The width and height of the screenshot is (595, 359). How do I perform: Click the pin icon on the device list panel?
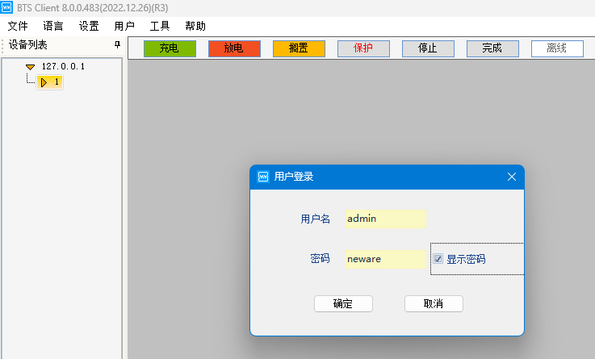tap(117, 44)
